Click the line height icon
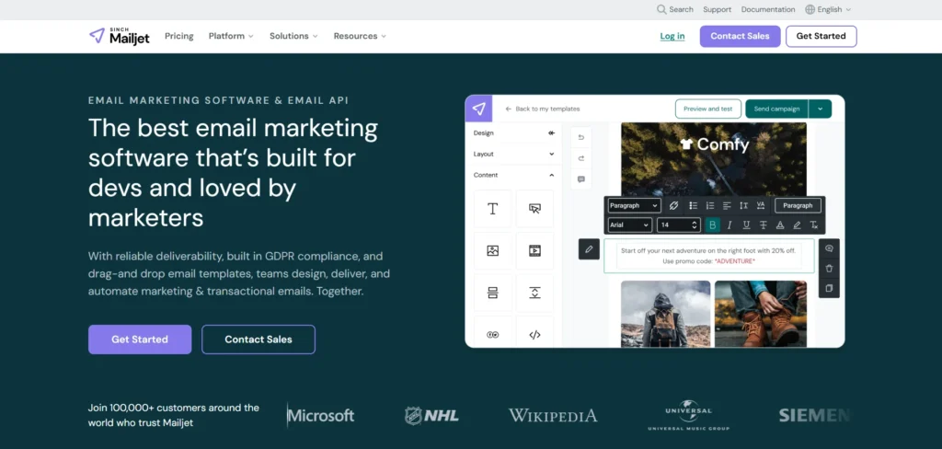The image size is (942, 449). coord(743,205)
